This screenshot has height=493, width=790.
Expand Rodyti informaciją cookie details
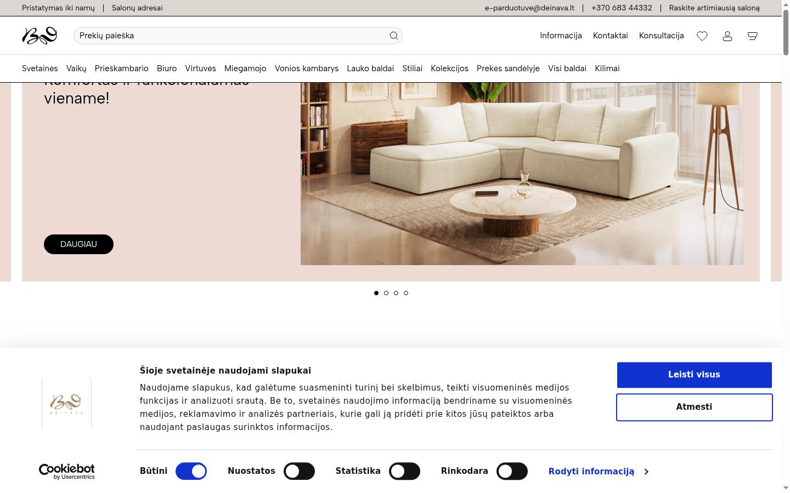tap(598, 472)
